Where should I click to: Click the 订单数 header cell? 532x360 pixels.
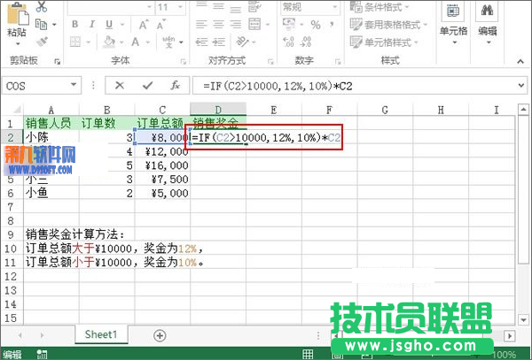click(x=107, y=124)
